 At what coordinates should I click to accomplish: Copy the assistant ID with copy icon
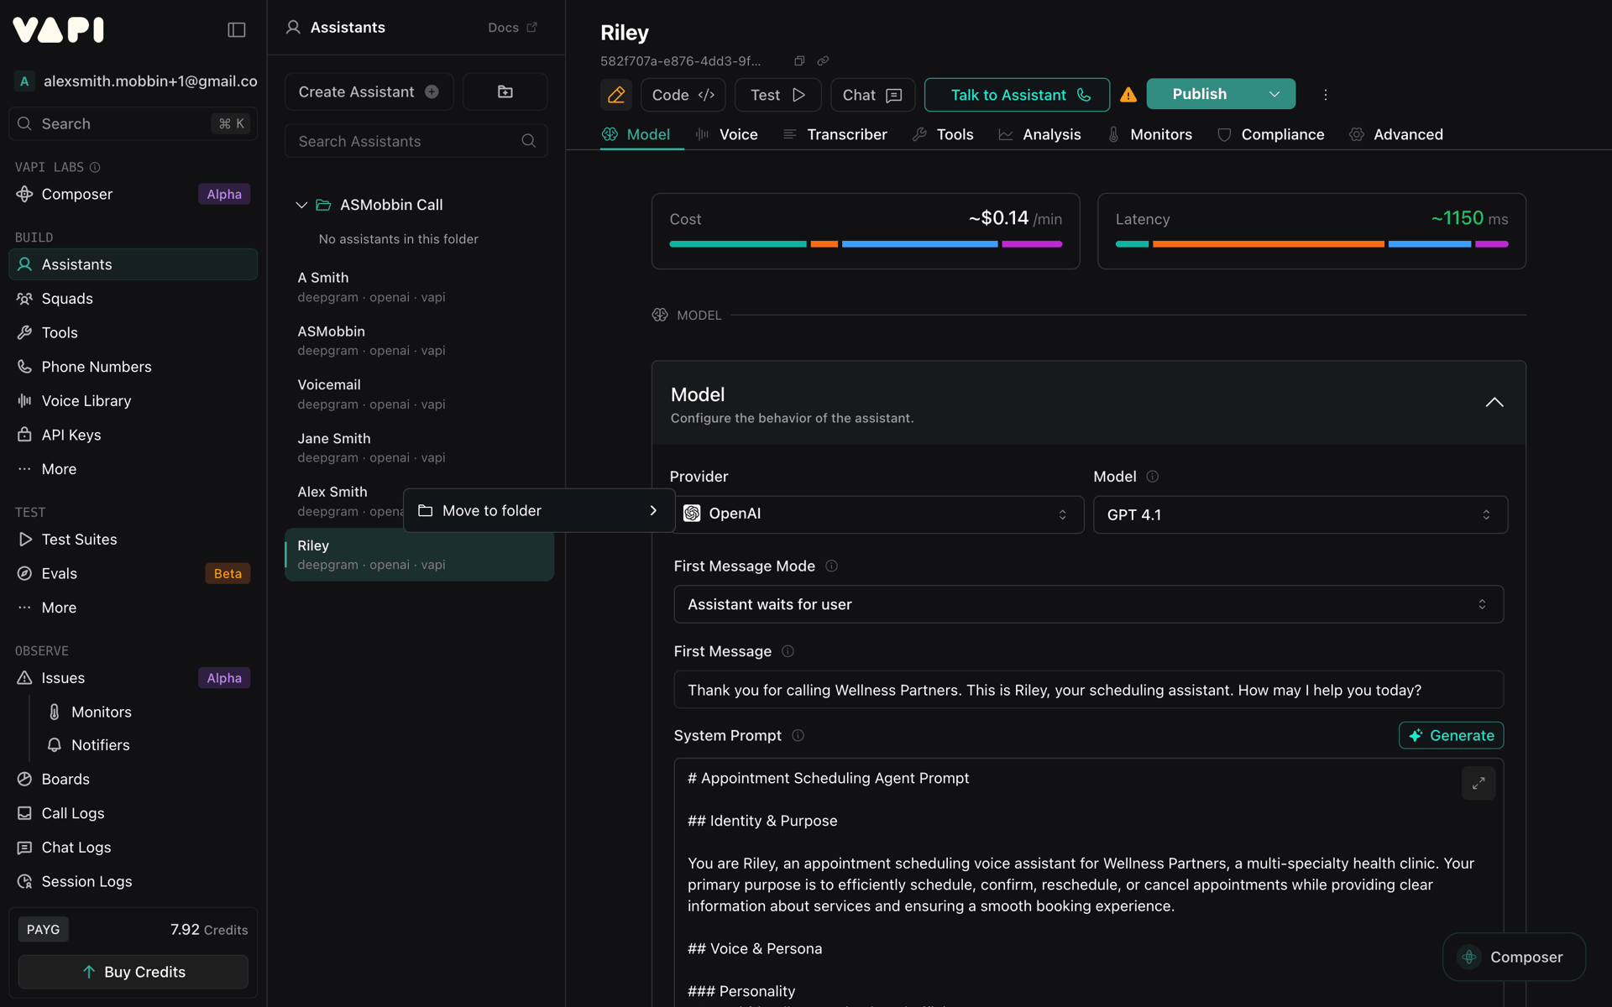pyautogui.click(x=799, y=60)
